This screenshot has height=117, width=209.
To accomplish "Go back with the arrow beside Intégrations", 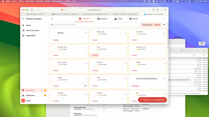I will 52,19.
